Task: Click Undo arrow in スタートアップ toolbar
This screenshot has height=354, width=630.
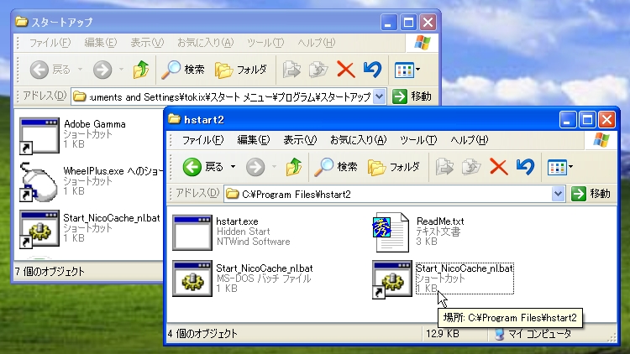Action: (x=372, y=70)
